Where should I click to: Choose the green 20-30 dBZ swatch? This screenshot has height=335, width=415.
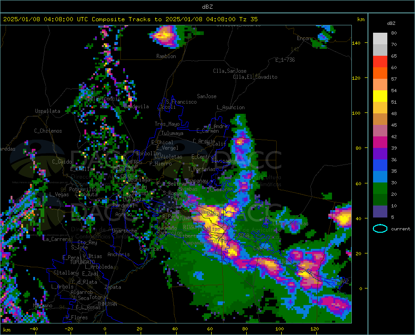click(x=380, y=188)
